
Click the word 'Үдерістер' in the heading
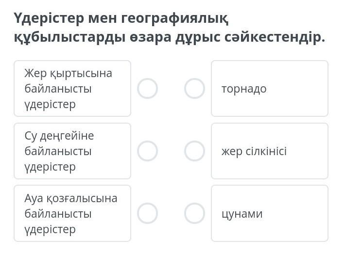(49, 18)
